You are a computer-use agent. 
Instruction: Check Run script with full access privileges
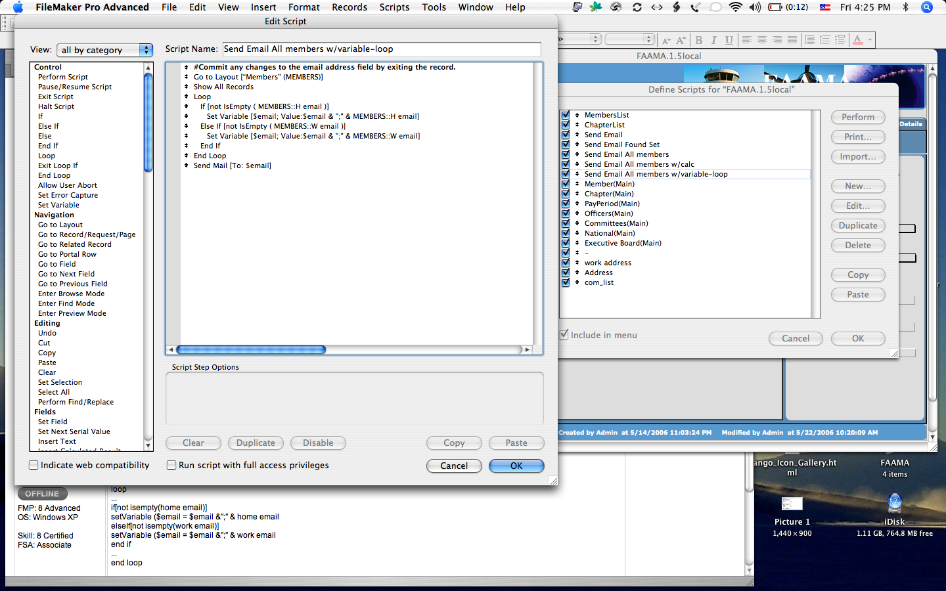[171, 465]
